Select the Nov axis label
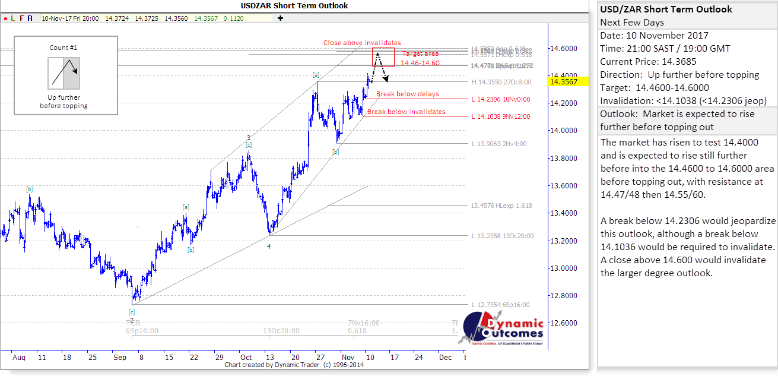The image size is (778, 379). [348, 357]
